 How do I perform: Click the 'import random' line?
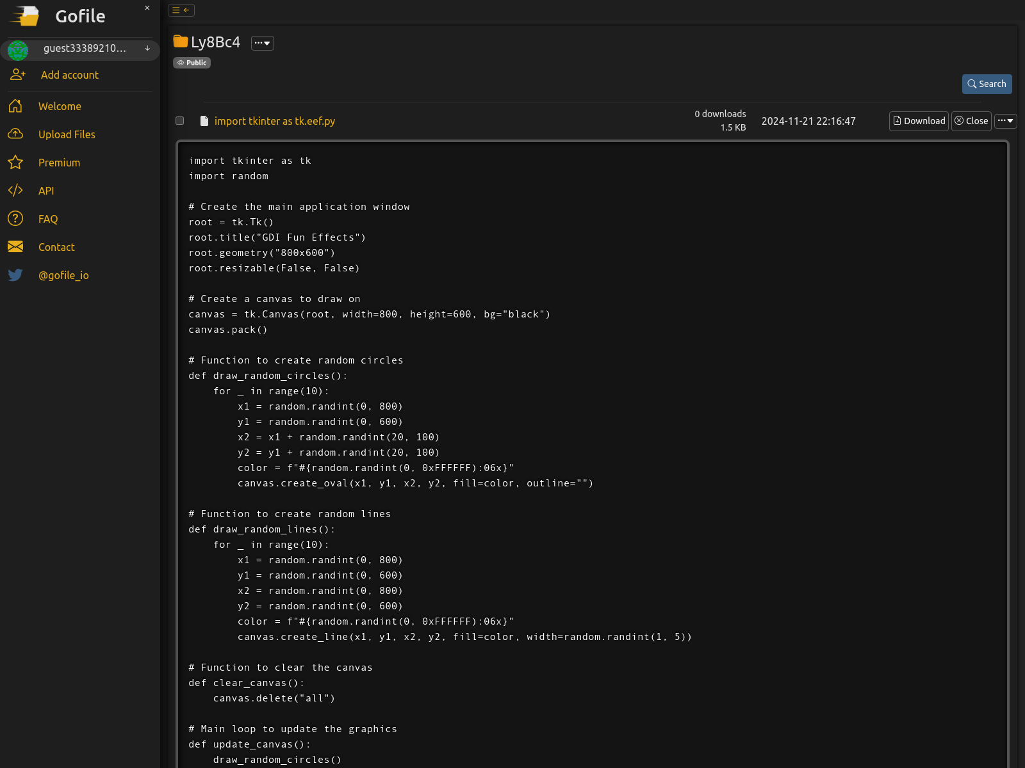click(229, 176)
